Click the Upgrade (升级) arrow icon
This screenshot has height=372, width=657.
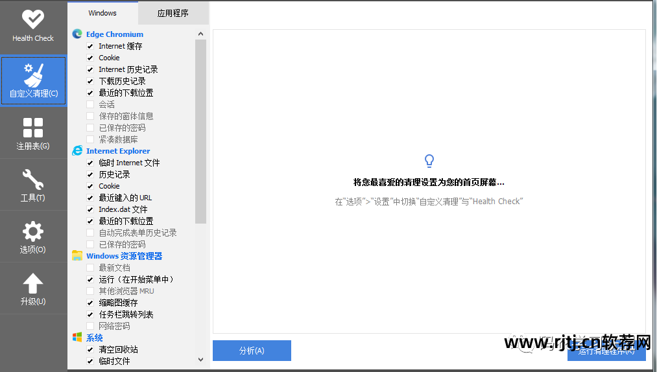[33, 284]
